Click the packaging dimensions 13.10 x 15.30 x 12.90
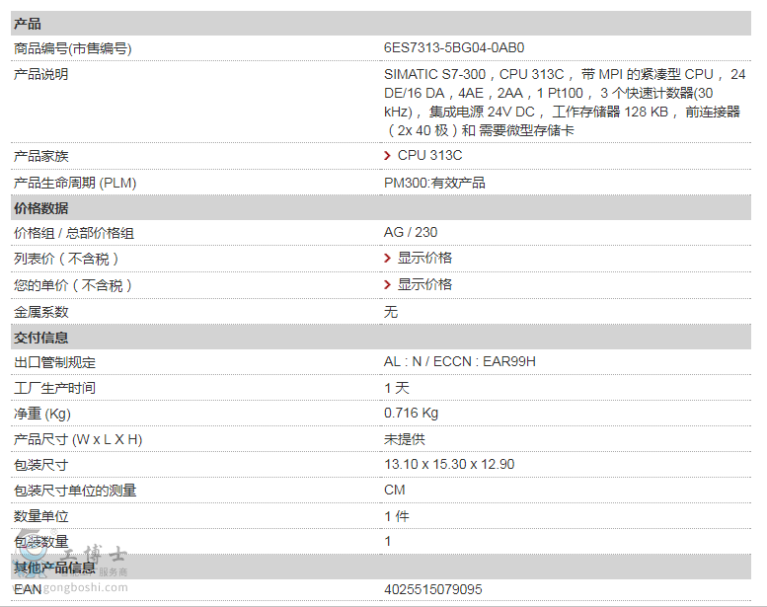The height and width of the screenshot is (607, 767). tap(449, 465)
